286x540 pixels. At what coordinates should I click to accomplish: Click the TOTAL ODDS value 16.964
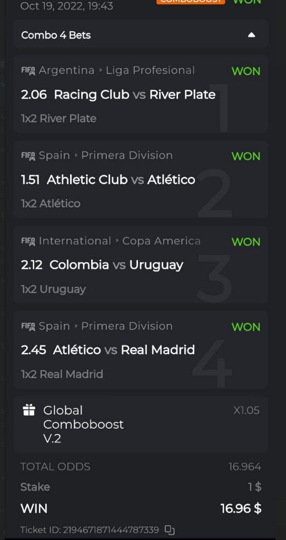[245, 467]
